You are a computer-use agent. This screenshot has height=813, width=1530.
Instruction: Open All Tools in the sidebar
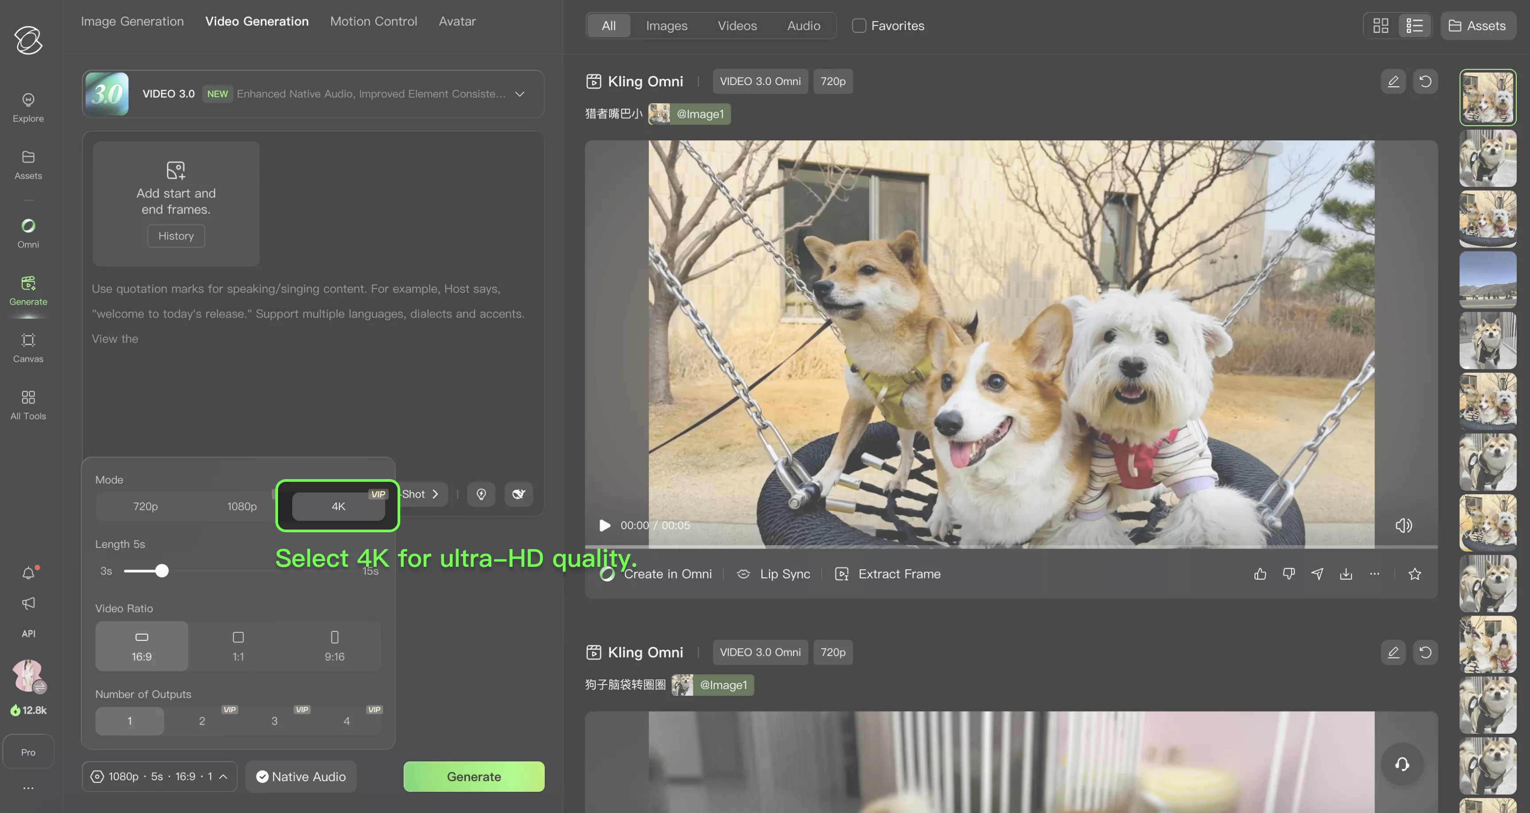pyautogui.click(x=28, y=405)
